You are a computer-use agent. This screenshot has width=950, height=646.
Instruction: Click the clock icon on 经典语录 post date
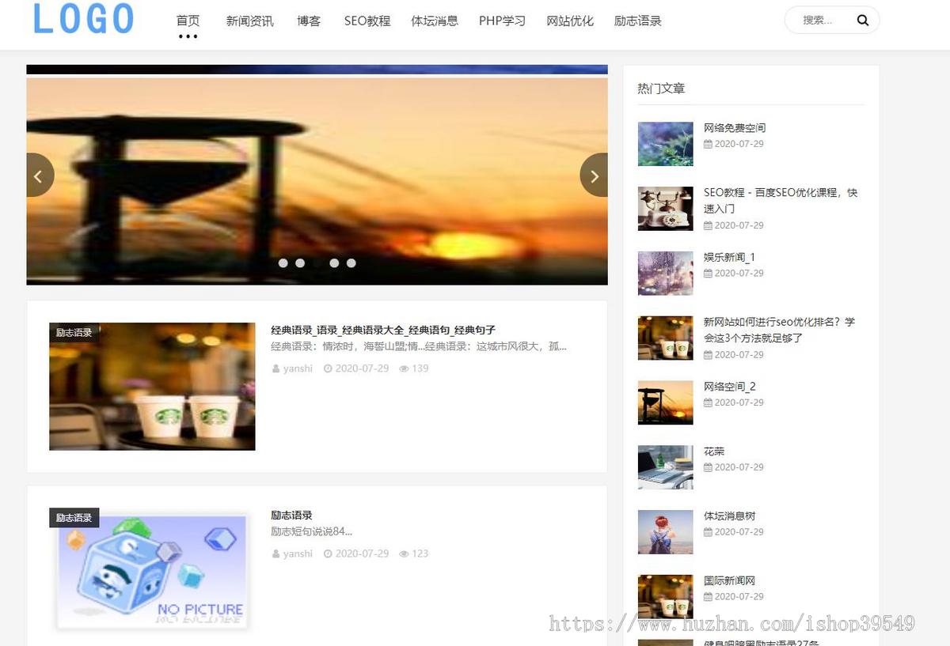328,368
